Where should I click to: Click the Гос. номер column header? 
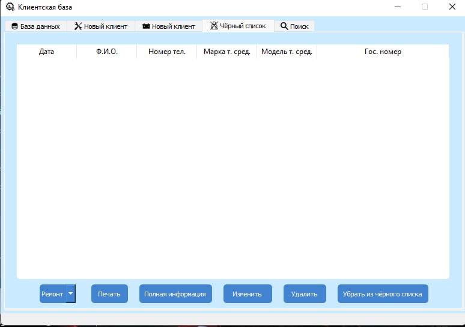pyautogui.click(x=383, y=52)
